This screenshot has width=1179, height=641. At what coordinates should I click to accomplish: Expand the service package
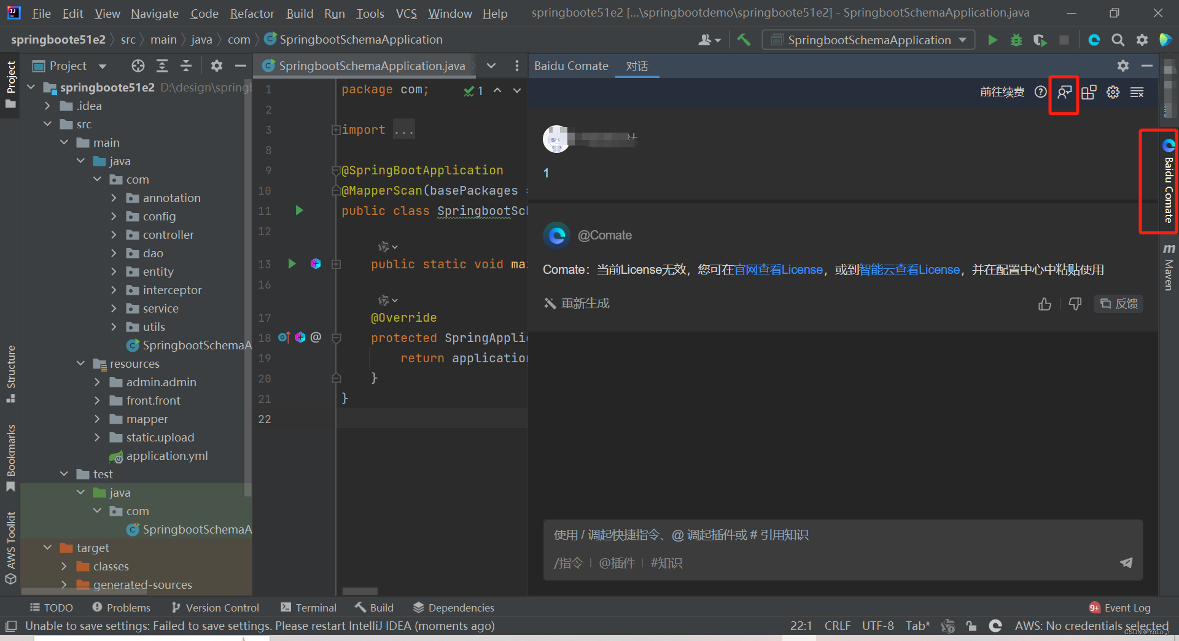[114, 308]
